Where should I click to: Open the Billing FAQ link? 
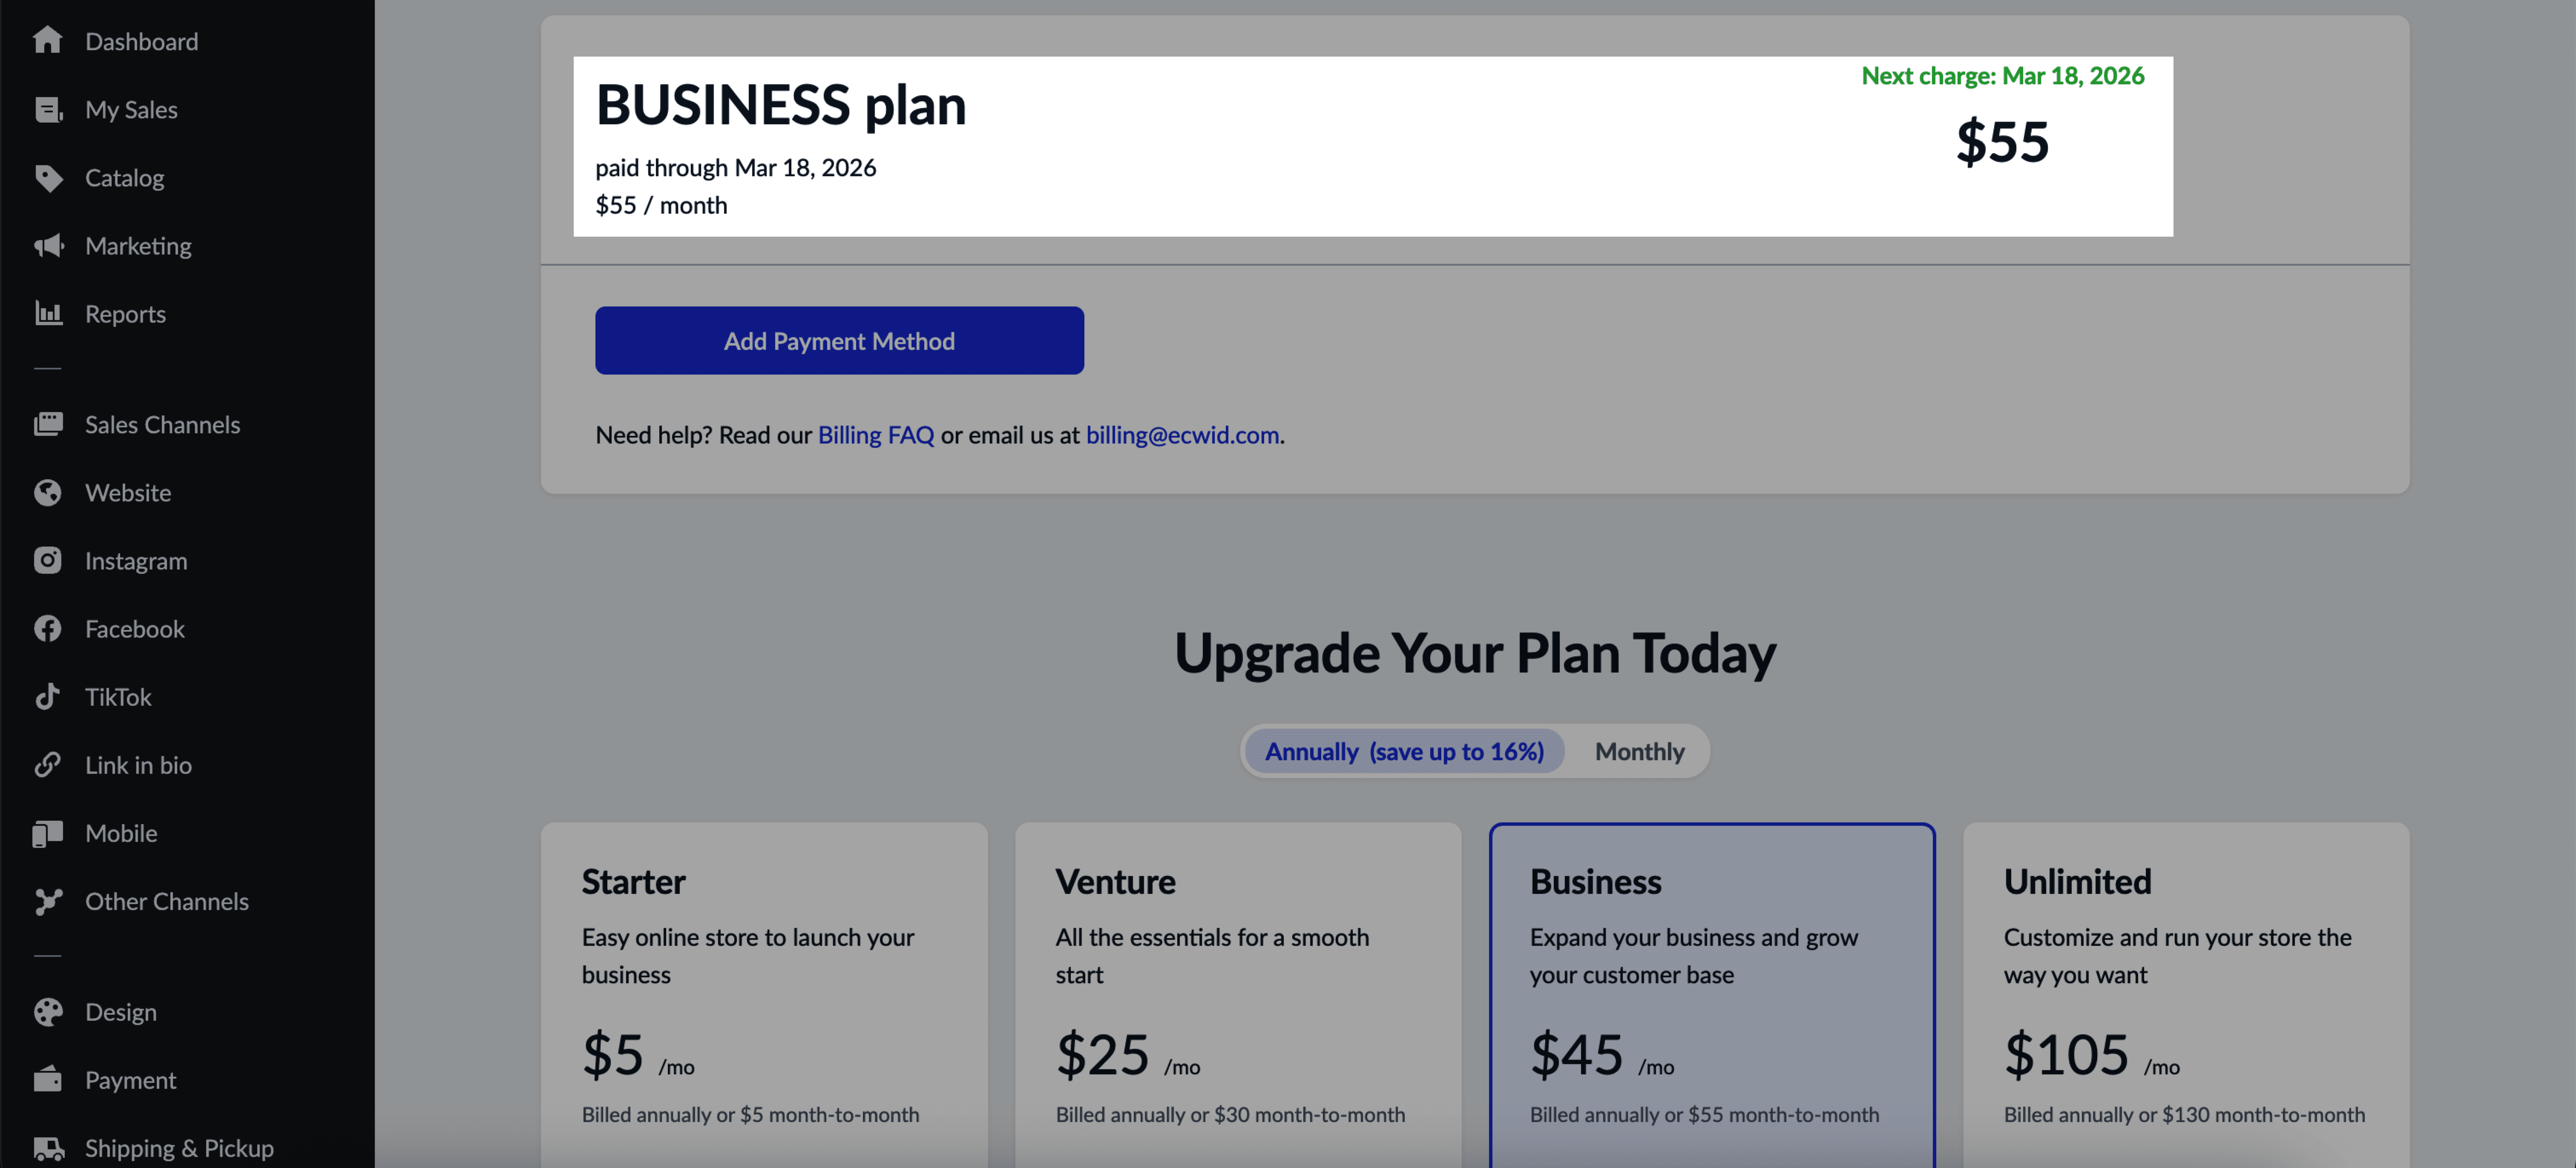[x=876, y=435]
